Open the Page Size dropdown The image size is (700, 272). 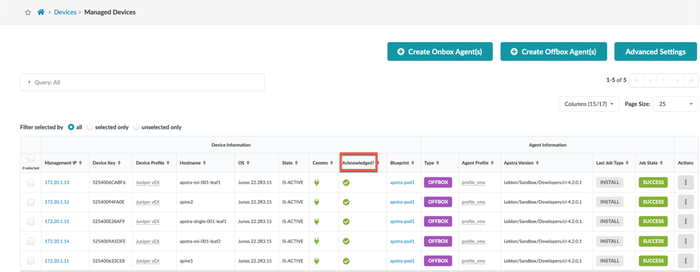pyautogui.click(x=675, y=104)
